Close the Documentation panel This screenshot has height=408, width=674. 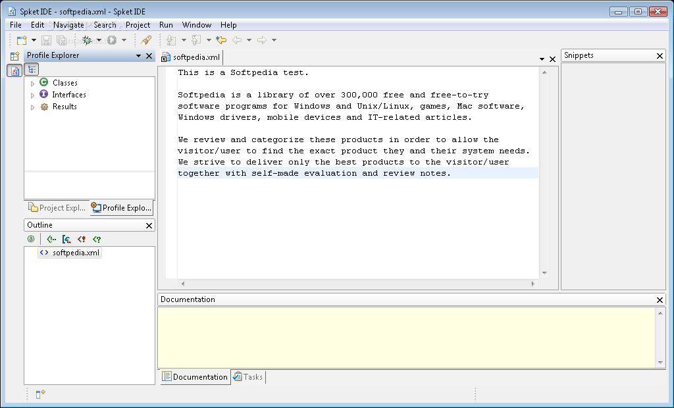pos(660,300)
